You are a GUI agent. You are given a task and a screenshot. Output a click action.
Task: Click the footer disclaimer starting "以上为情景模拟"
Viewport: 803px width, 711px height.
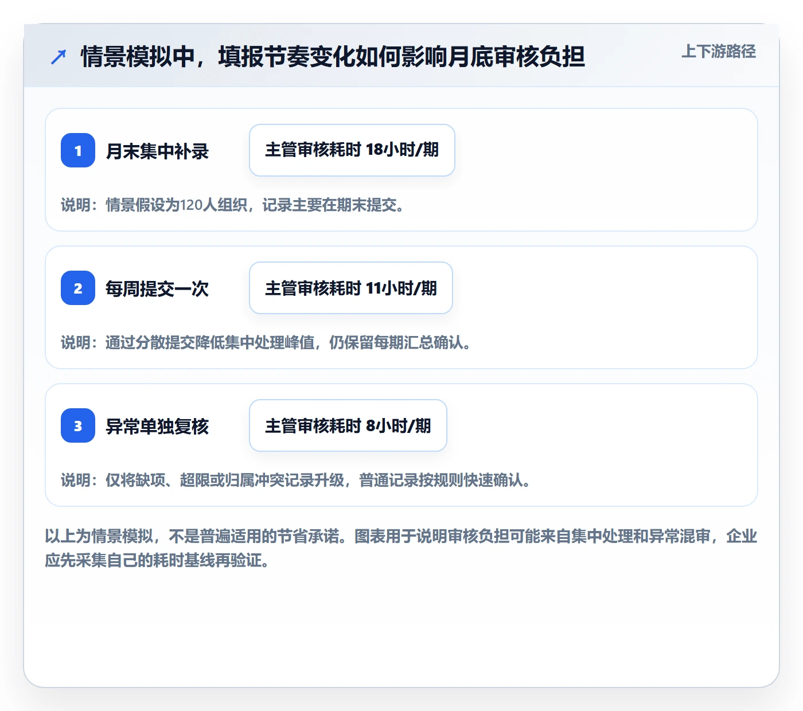coord(401,548)
